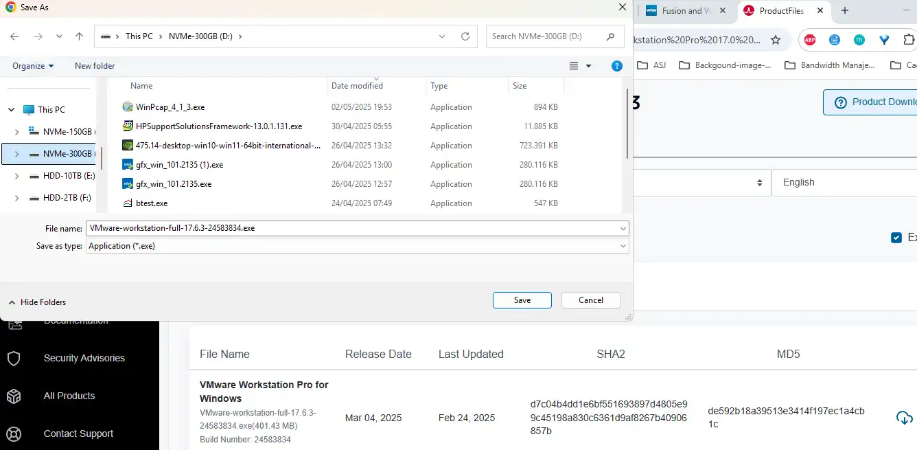The image size is (917, 450).
Task: Expand the HDD-10TB (E:) drive tree node
Action: 17,176
